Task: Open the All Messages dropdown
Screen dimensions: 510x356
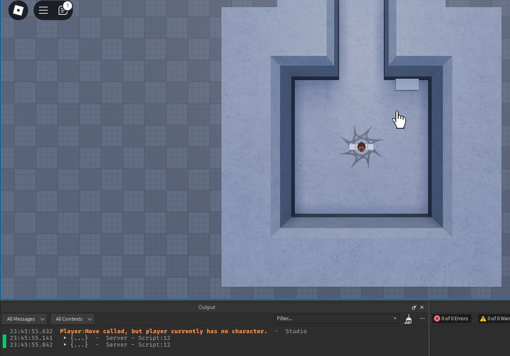Action: [25, 319]
